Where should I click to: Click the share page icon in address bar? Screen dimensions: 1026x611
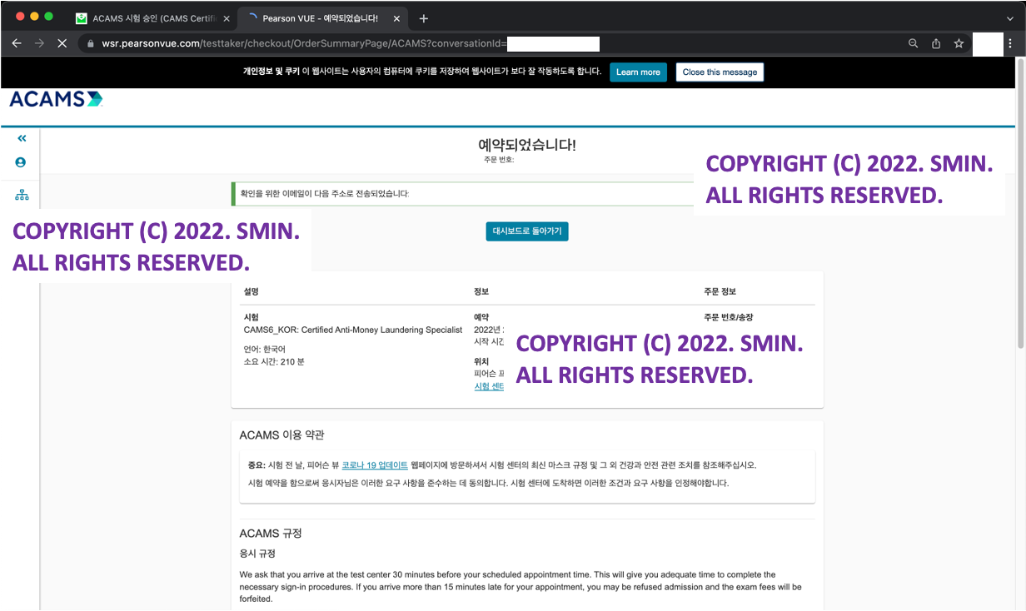pyautogui.click(x=936, y=43)
